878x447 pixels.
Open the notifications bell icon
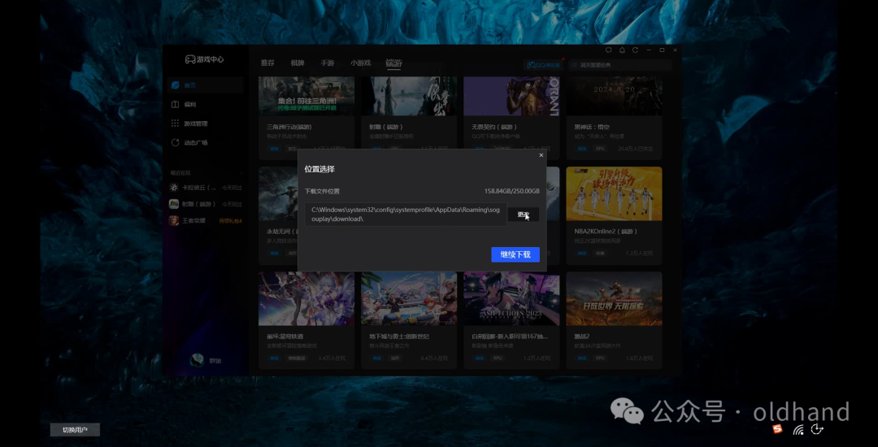point(622,50)
